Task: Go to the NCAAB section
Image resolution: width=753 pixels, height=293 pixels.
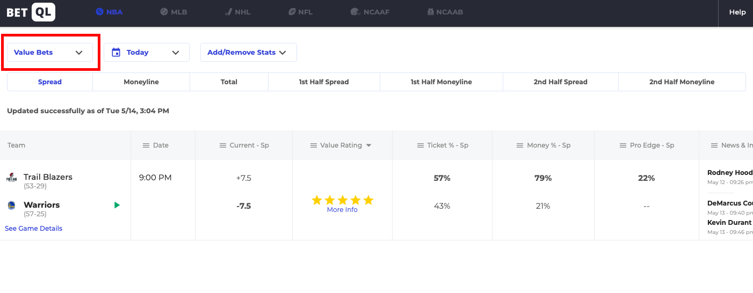Action: (445, 12)
